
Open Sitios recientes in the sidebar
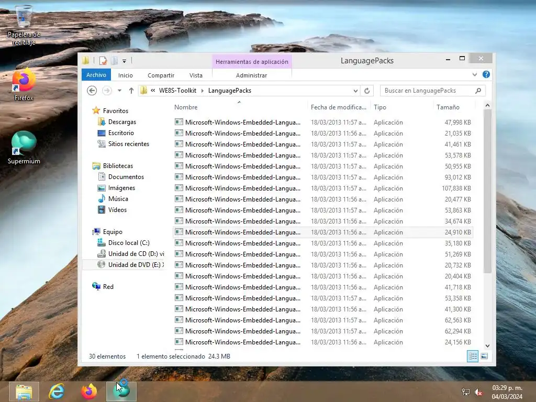pos(129,144)
